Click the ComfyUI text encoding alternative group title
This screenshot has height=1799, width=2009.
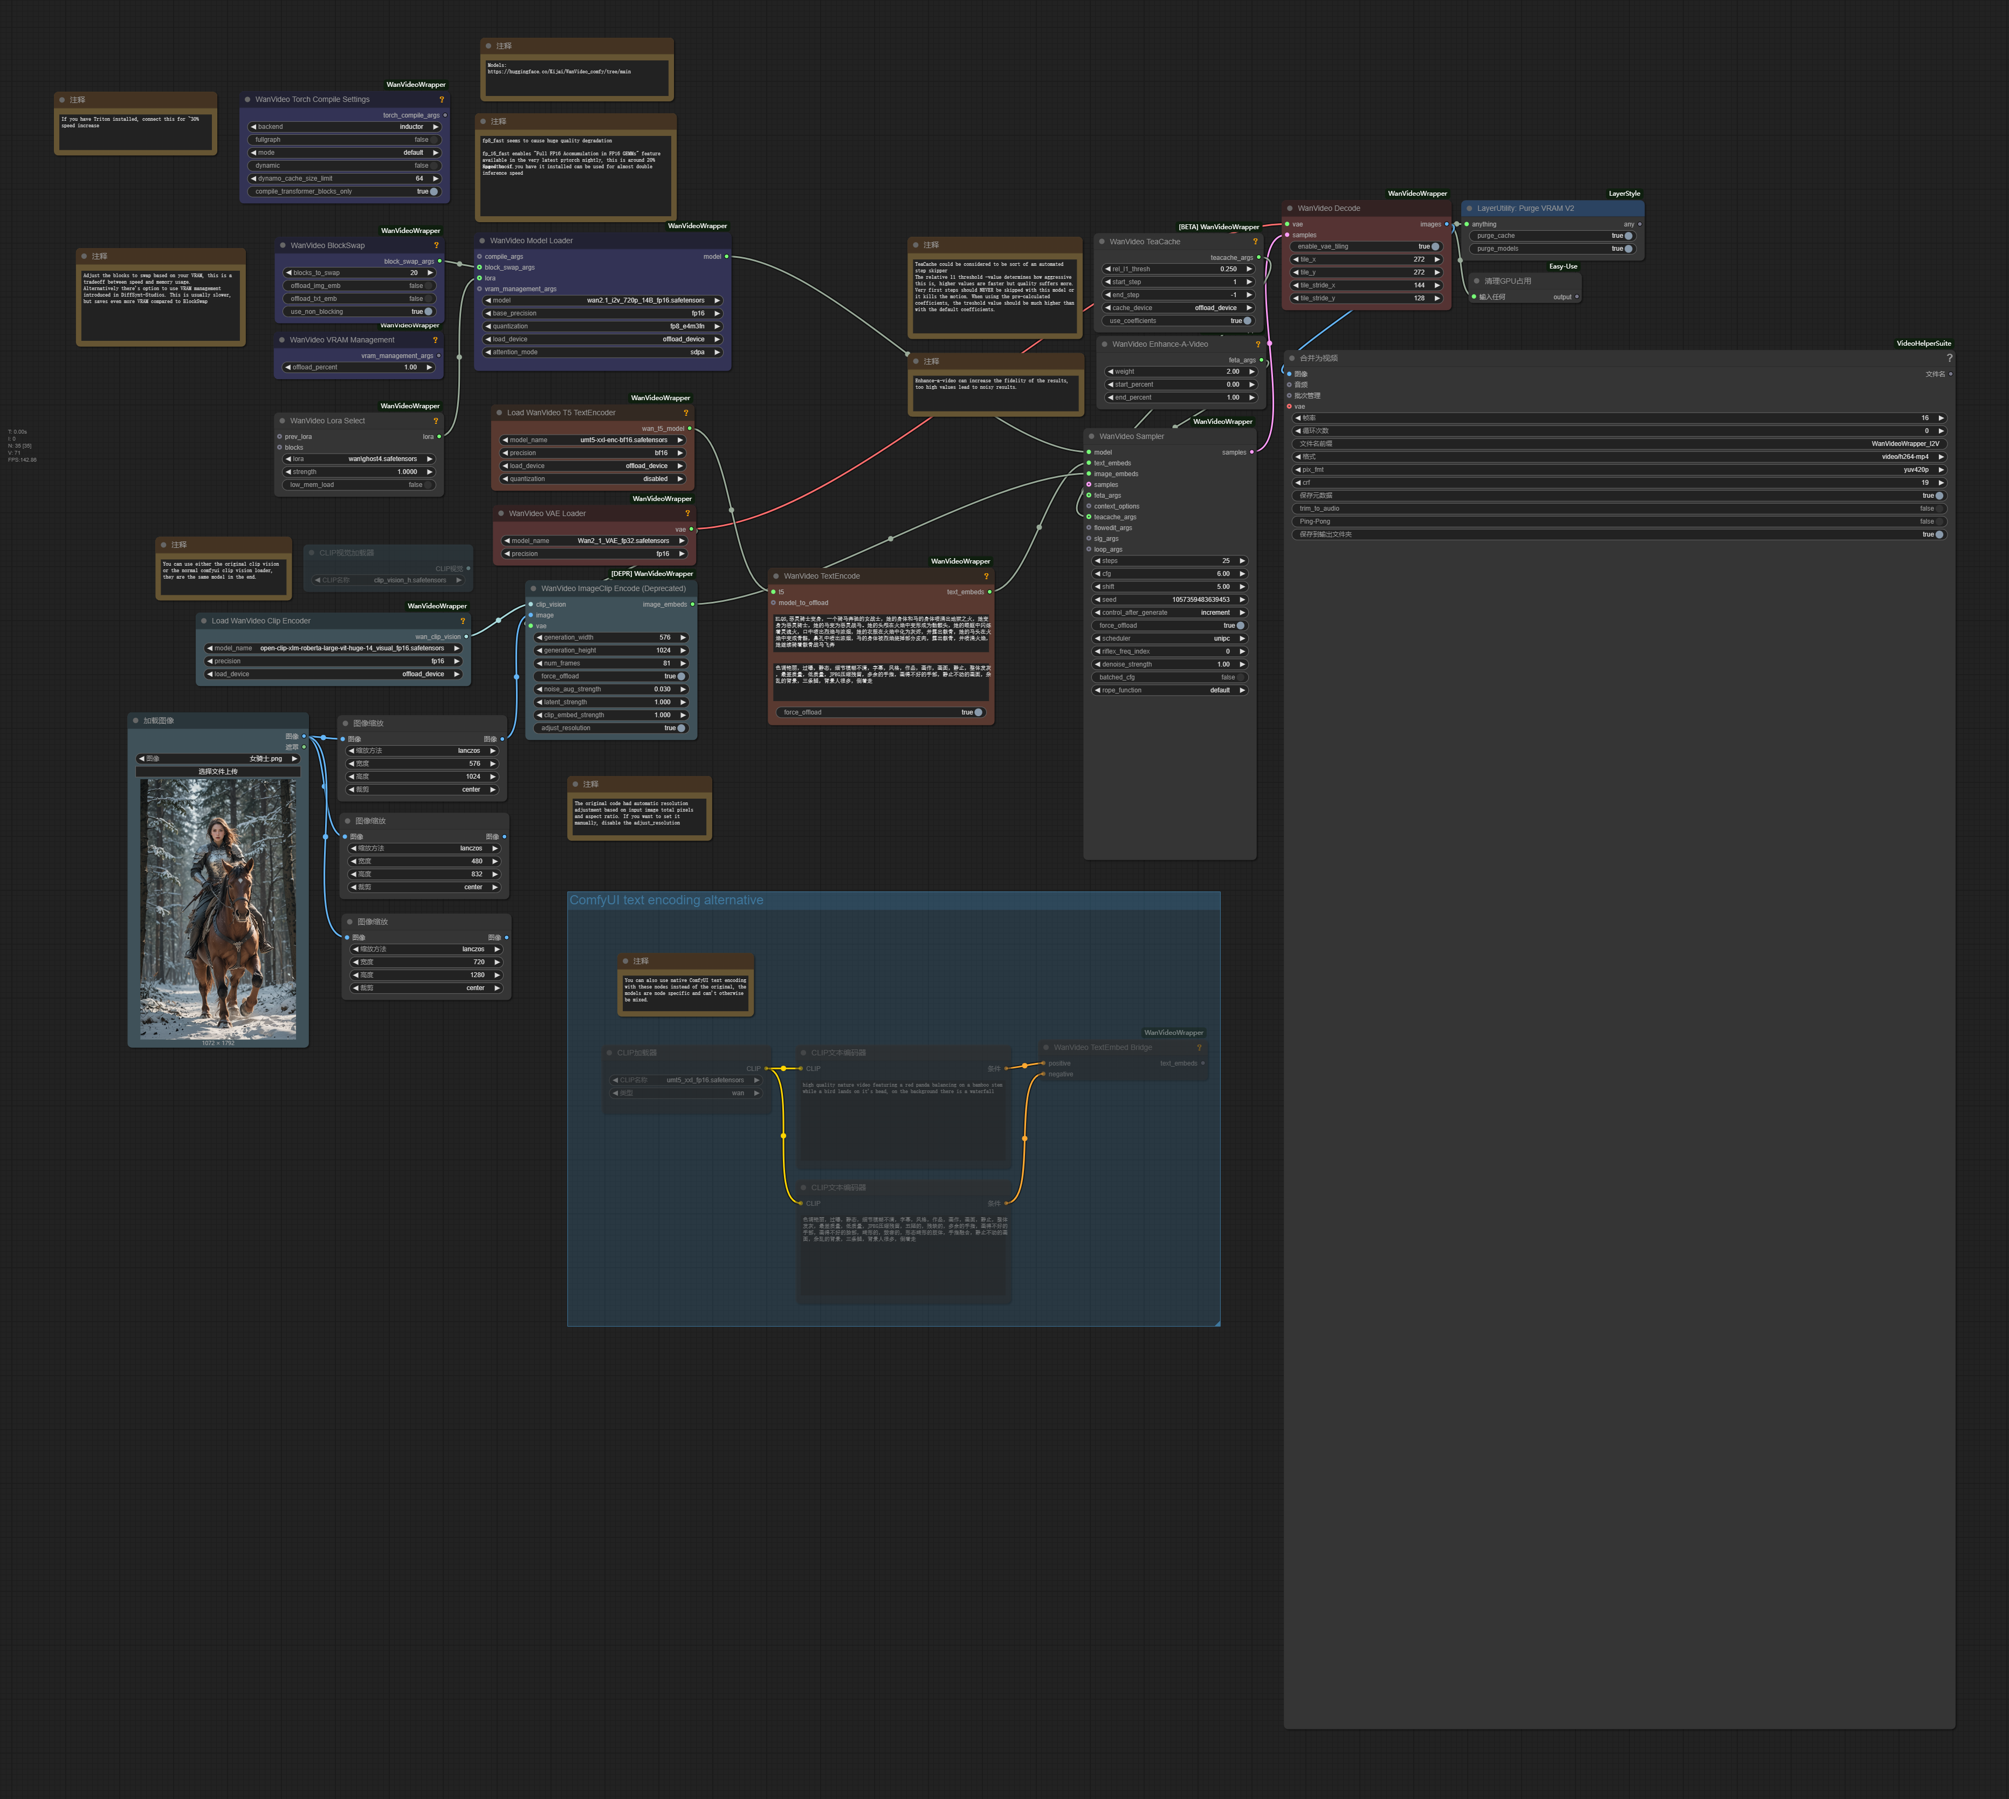pos(666,901)
